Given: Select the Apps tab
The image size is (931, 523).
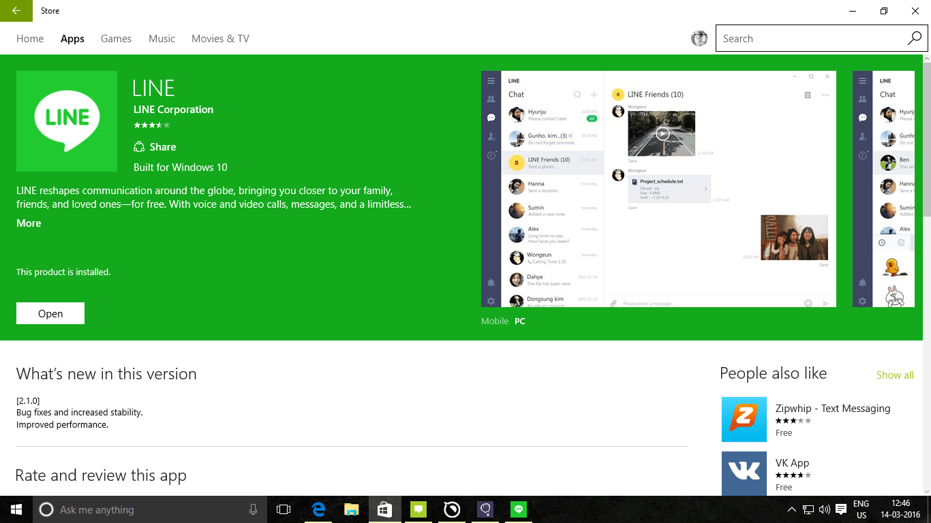Looking at the screenshot, I should pos(72,39).
